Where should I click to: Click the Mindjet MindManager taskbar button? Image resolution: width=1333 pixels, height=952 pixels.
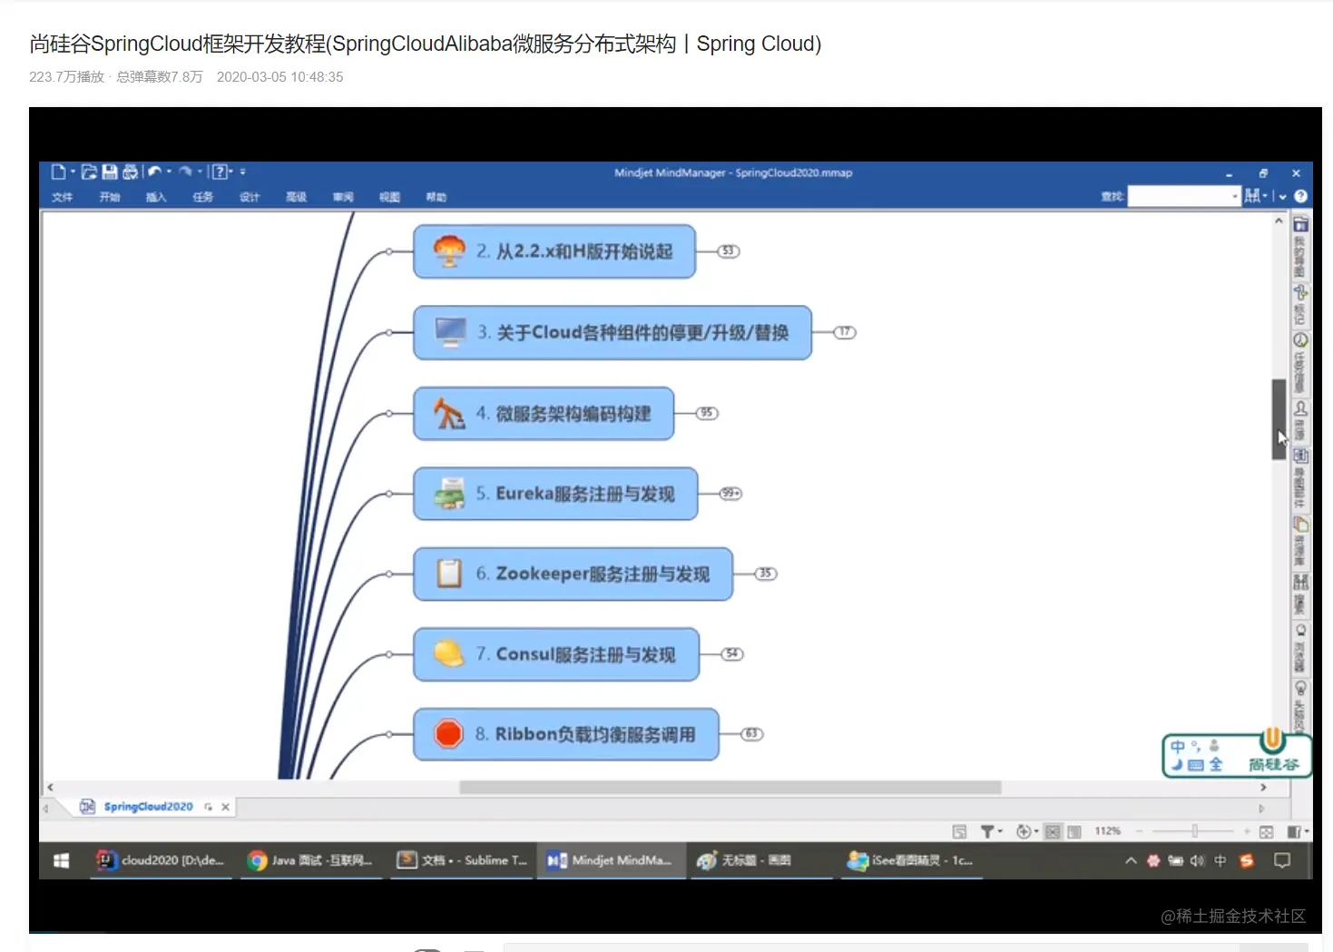[x=610, y=860]
